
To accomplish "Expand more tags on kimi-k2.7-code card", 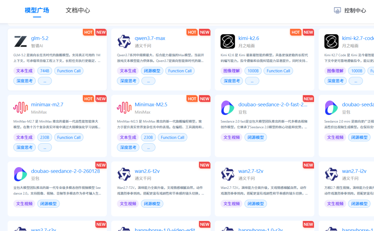I will (356, 81).
